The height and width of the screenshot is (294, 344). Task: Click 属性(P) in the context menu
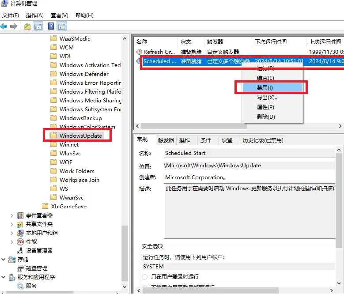(x=265, y=107)
